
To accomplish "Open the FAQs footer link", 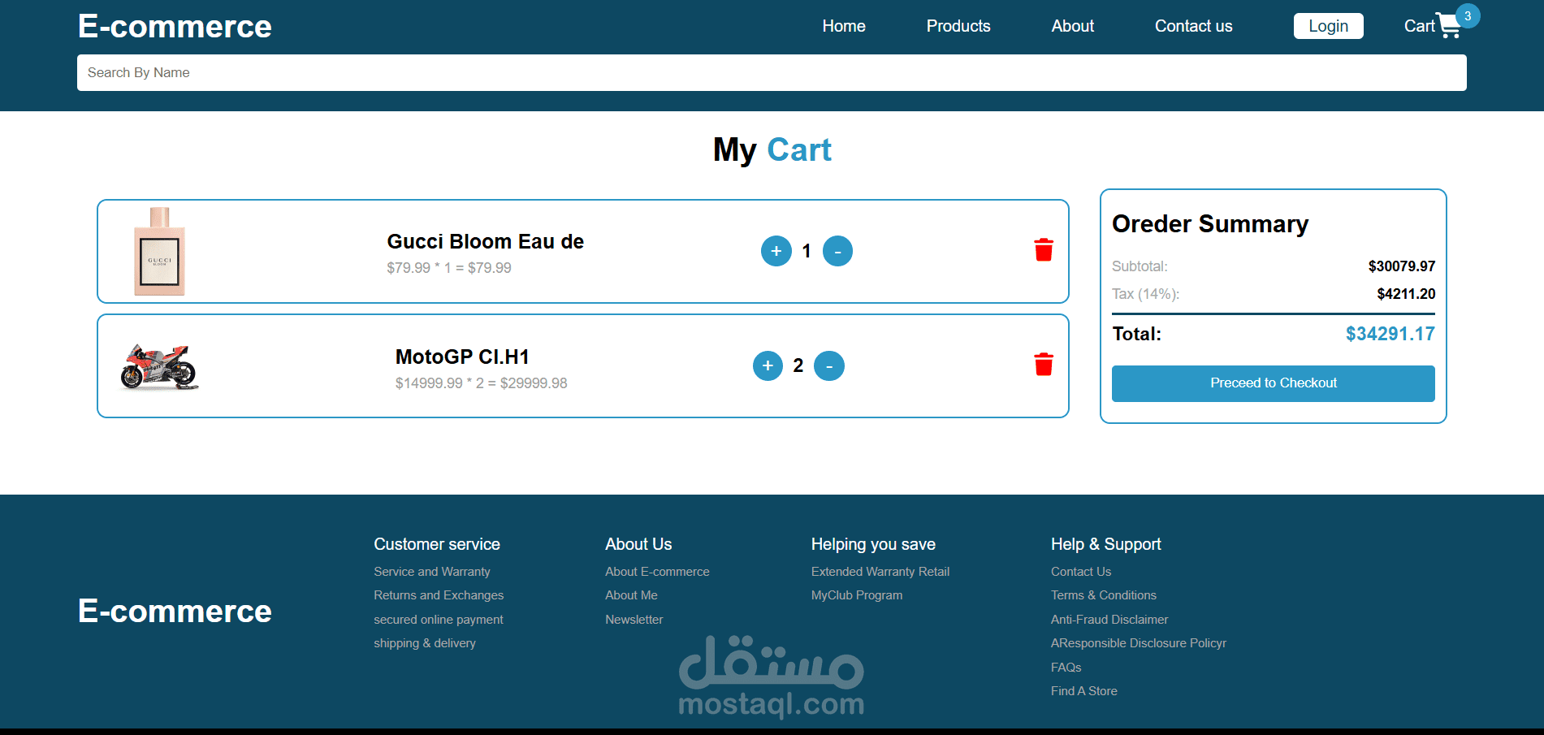I will [1066, 668].
